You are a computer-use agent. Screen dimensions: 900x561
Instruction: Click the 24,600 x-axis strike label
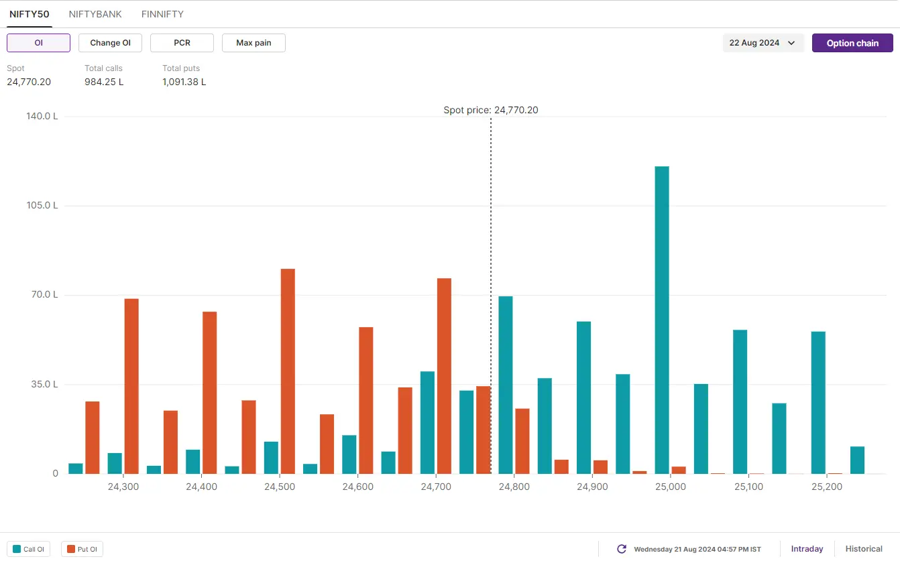tap(357, 487)
